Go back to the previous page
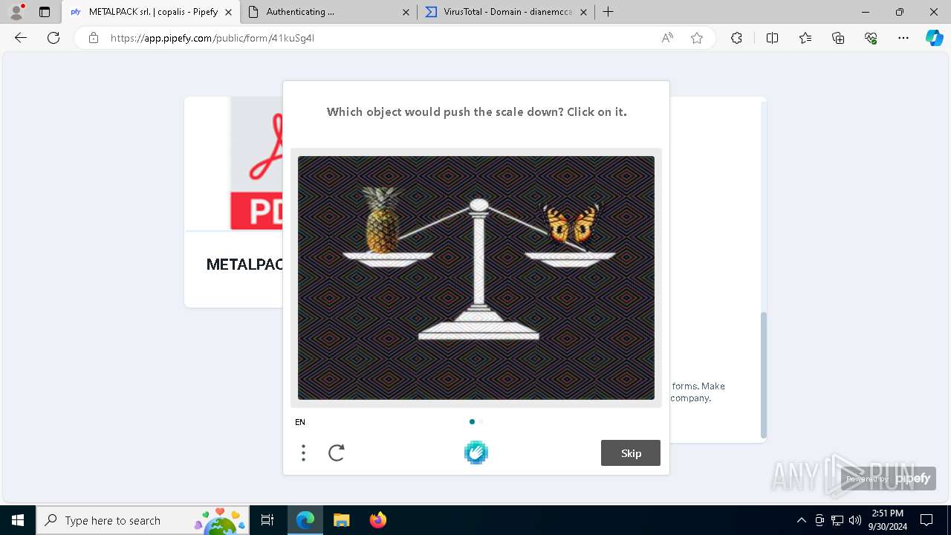 [x=21, y=38]
